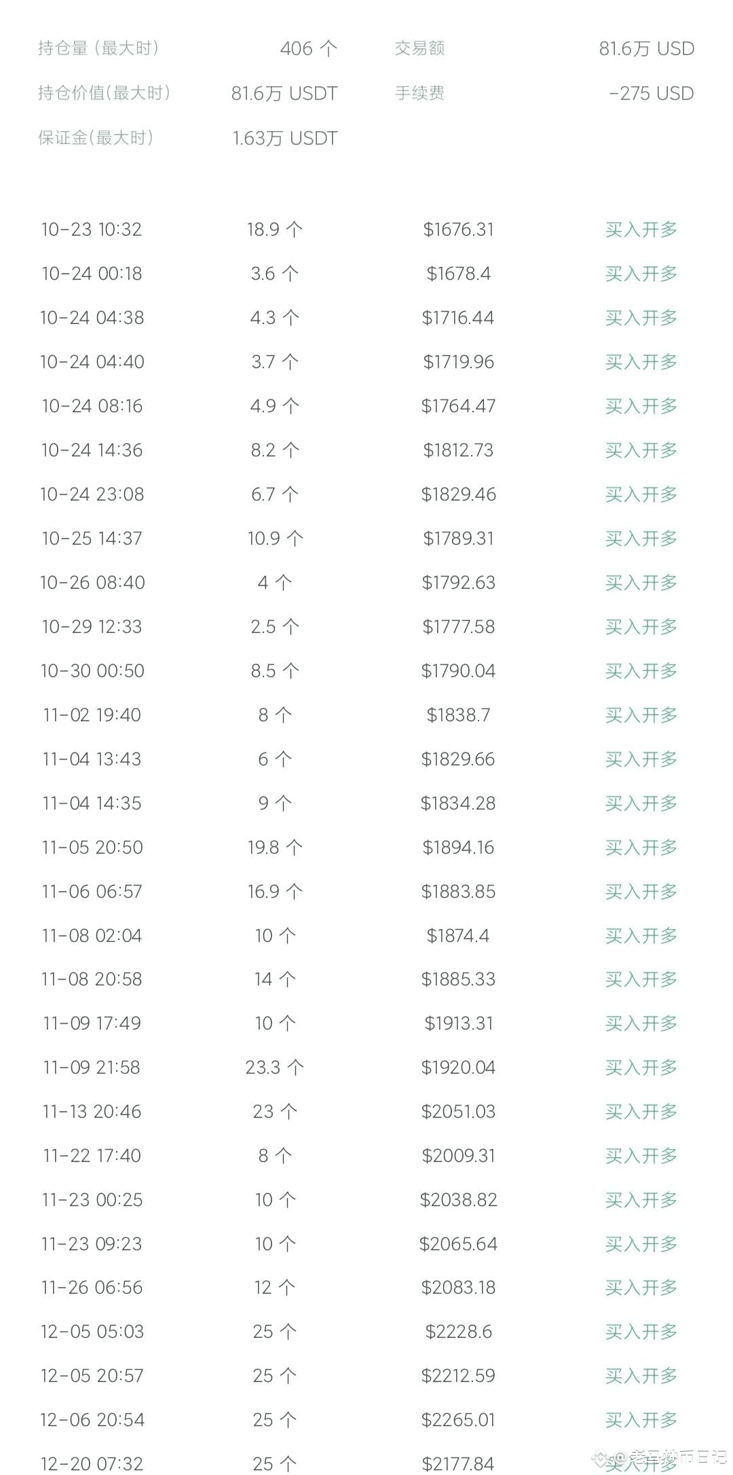Click the 81.6万 USD trade amount value
The image size is (733, 1475).
coord(646,49)
